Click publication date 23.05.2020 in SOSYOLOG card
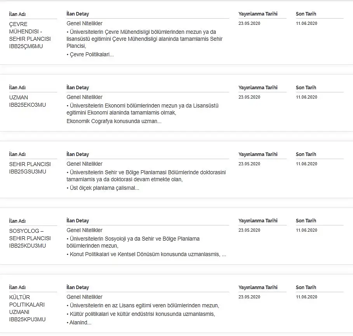 coord(249,230)
